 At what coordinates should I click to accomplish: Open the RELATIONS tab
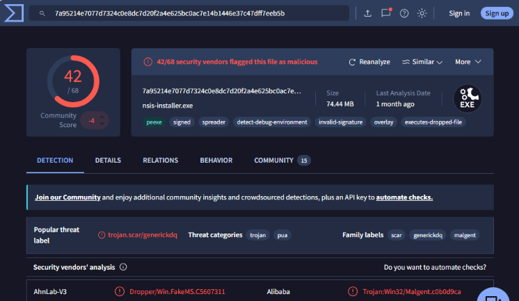(160, 161)
